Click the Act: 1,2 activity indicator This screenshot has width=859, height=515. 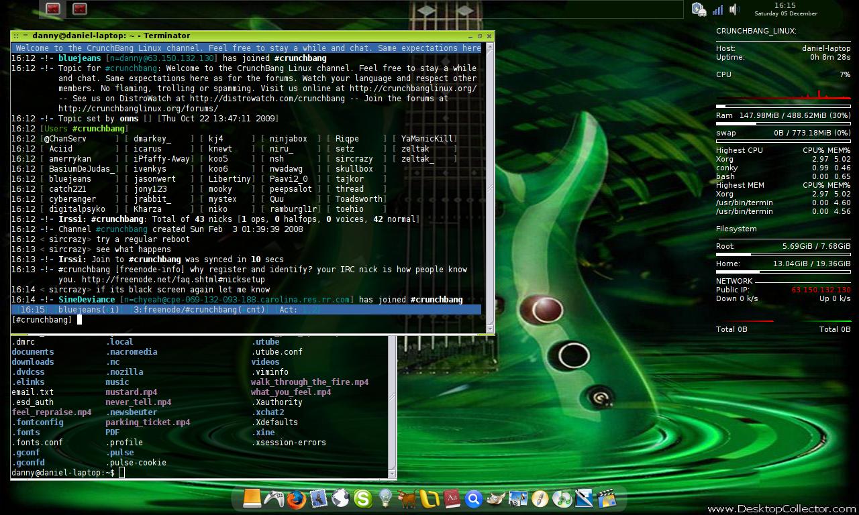pos(300,310)
